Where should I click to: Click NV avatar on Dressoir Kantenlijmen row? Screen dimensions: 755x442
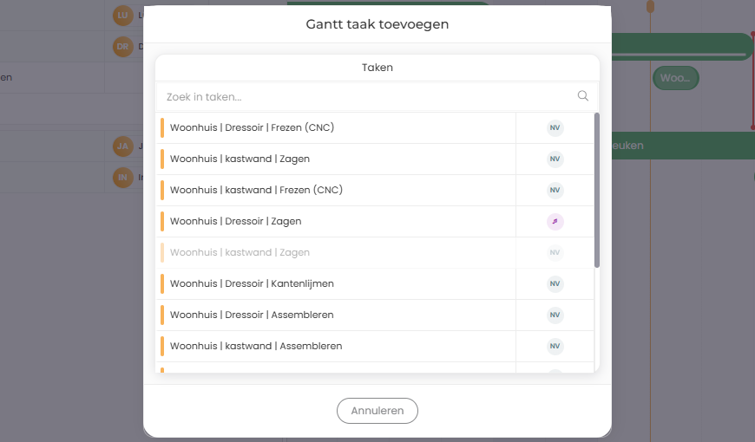pos(555,284)
